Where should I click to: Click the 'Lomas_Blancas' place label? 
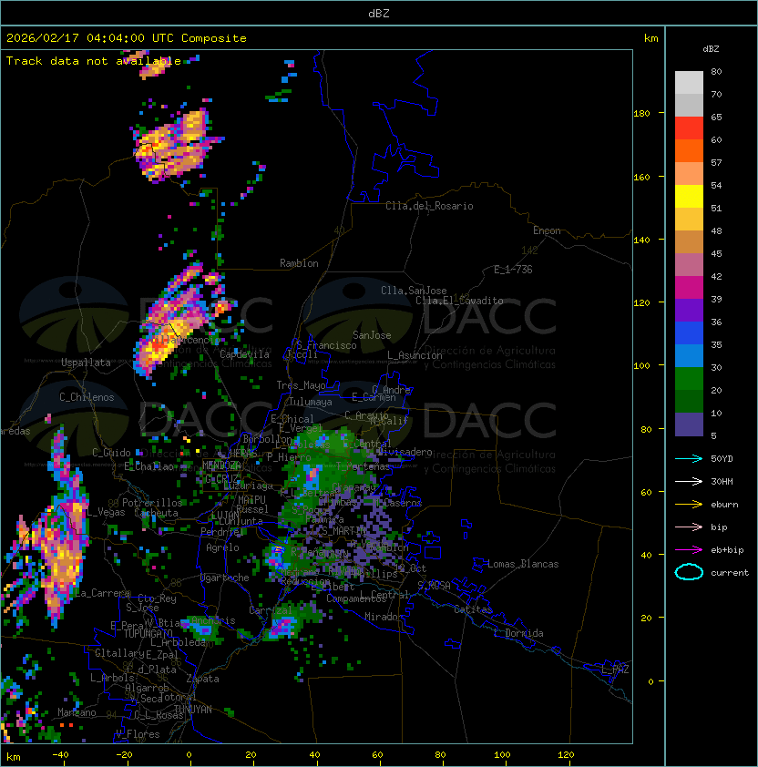(x=523, y=564)
